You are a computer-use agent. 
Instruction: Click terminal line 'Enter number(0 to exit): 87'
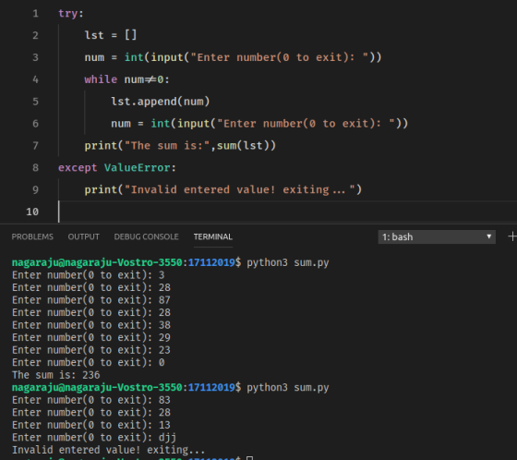[91, 300]
